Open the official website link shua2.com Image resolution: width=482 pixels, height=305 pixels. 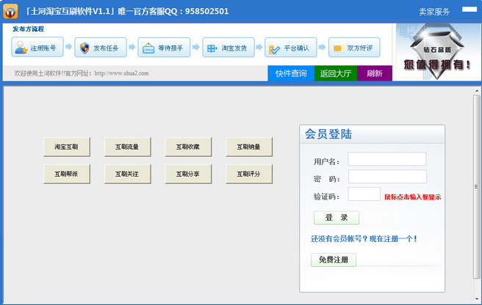tap(121, 73)
